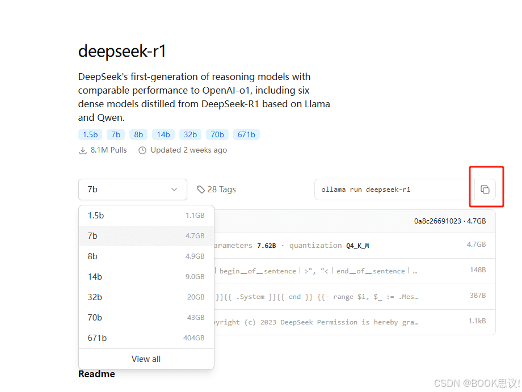Click the 8.1M Pulls text

(x=108, y=150)
